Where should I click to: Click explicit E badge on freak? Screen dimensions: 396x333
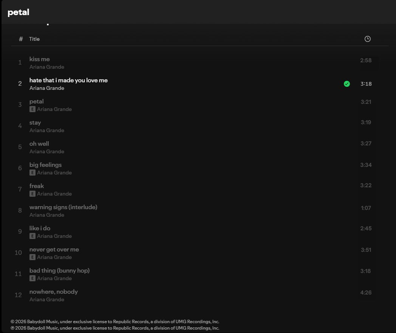[x=32, y=194]
